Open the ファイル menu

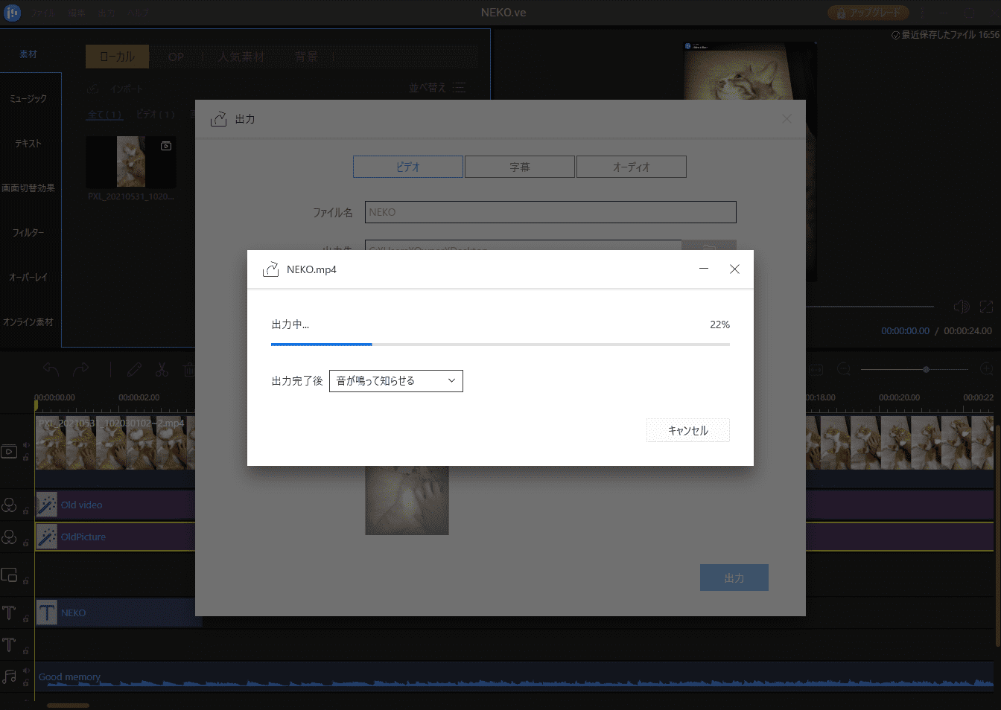43,13
